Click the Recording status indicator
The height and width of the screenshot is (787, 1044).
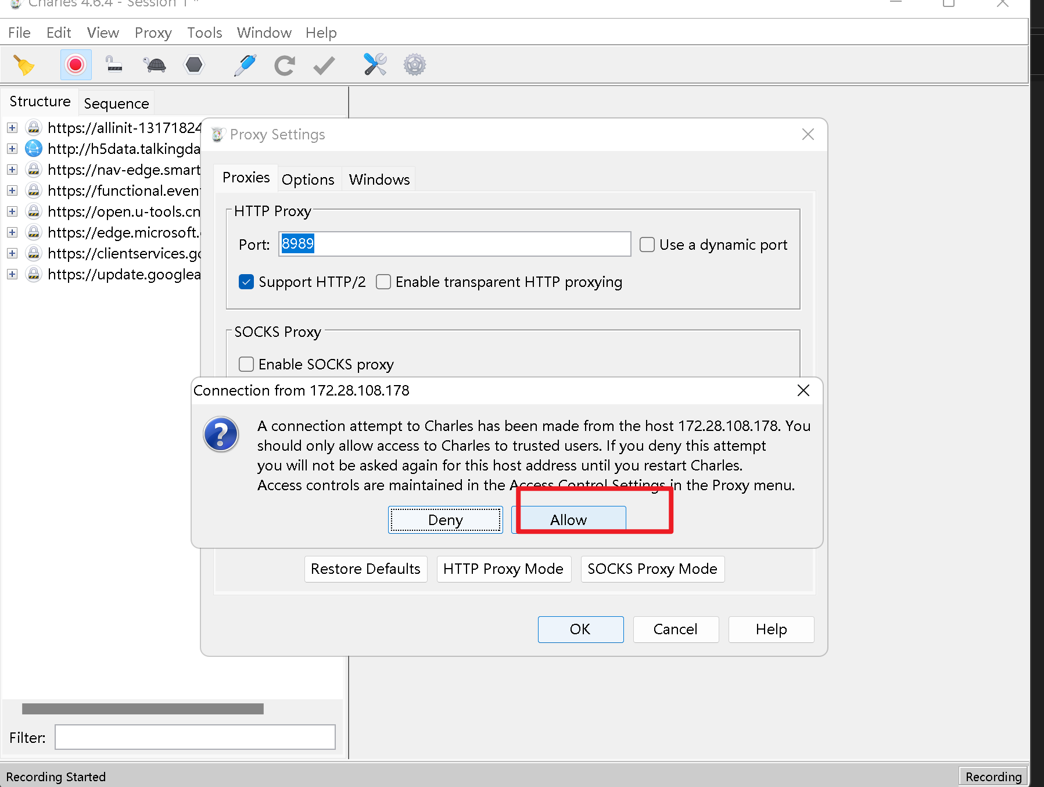[993, 777]
